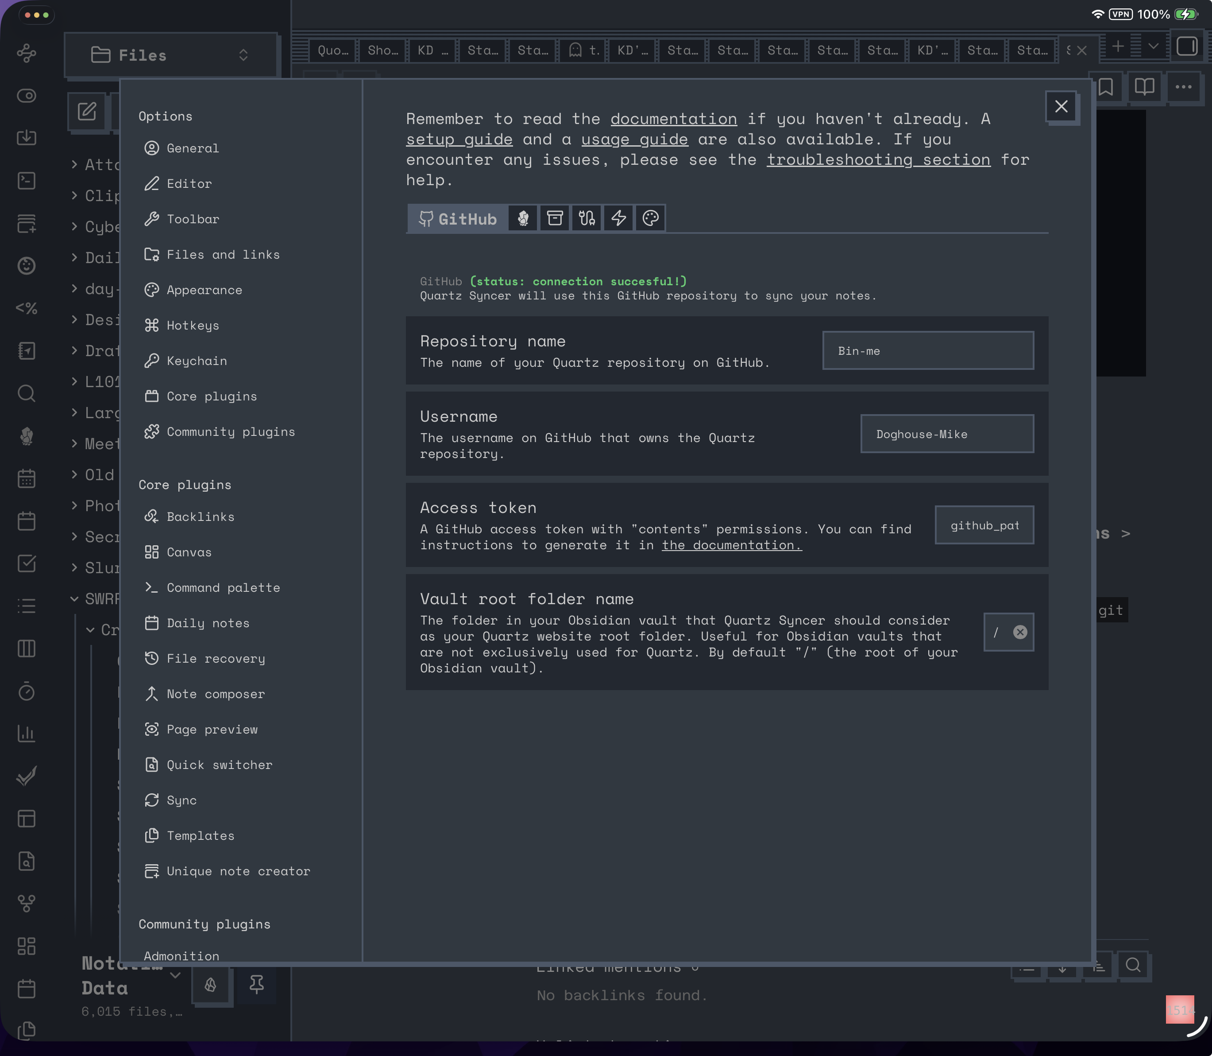This screenshot has width=1212, height=1056.
Task: Select the GitHub settings tab
Action: 458,219
